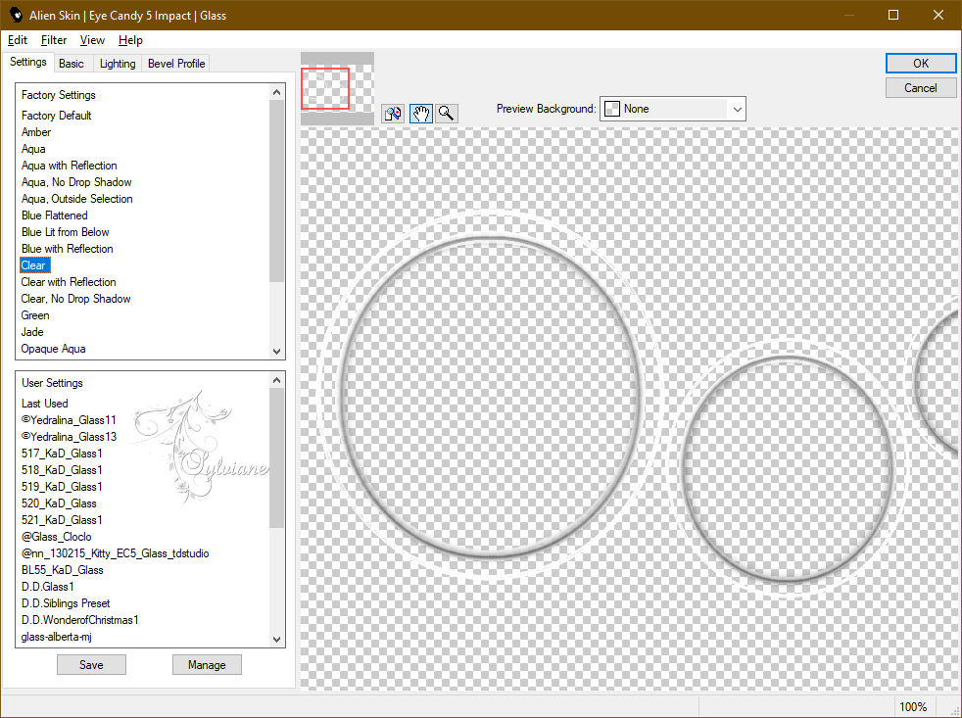This screenshot has width=962, height=718.
Task: Select Clear with Reflection preset
Action: click(x=69, y=282)
